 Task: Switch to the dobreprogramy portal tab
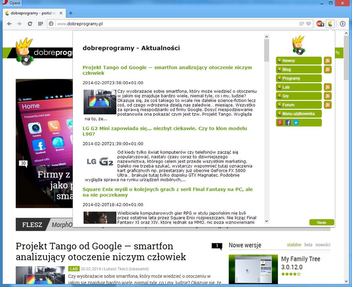(x=34, y=13)
